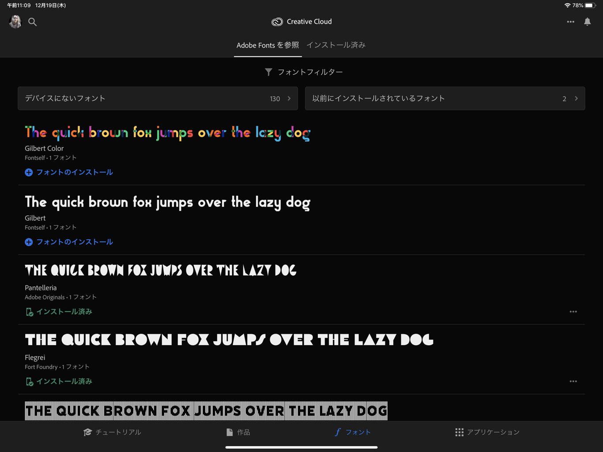Viewport: 603px width, 452px height.
Task: Click plus icon to install Gilbert Color
Action: 29,173
